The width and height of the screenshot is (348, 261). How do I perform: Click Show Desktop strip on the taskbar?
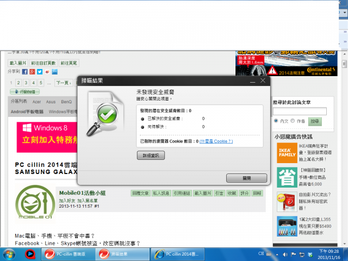coord(345,254)
